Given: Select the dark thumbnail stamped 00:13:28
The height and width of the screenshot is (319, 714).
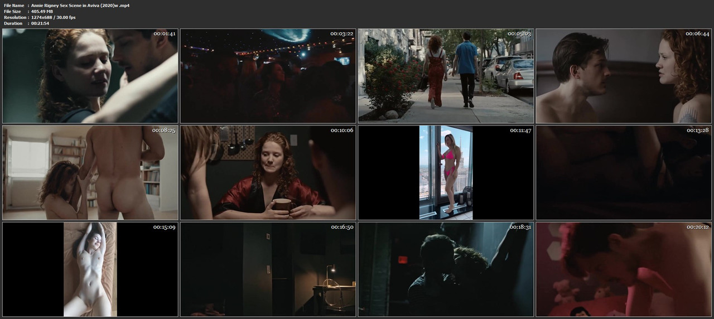Looking at the screenshot, I should [624, 172].
